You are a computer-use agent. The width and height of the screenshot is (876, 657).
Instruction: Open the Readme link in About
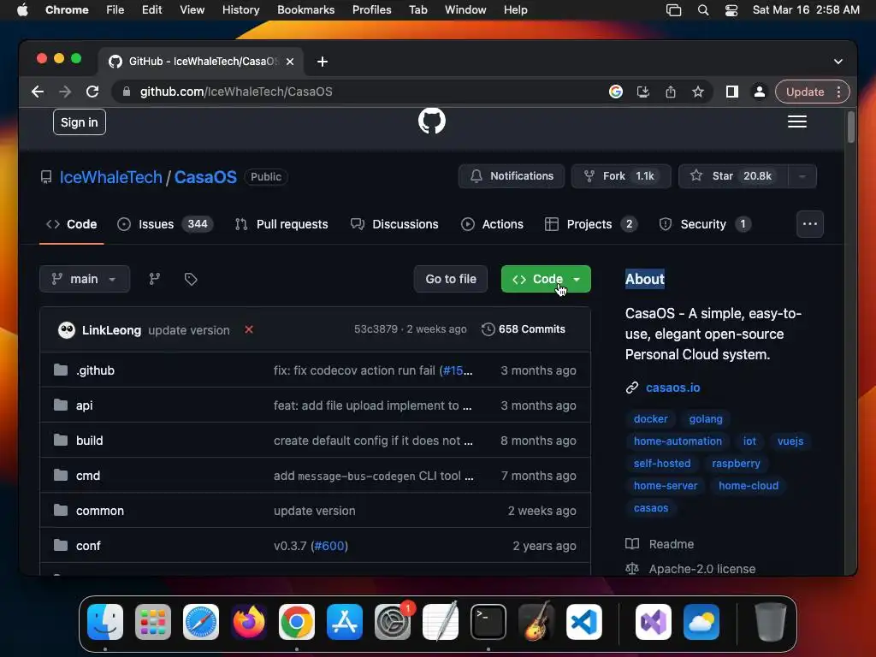pos(671,544)
